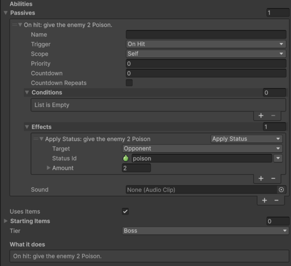Open the Tier dropdown showing Boss
This screenshot has height=266, width=291.
[x=206, y=231]
